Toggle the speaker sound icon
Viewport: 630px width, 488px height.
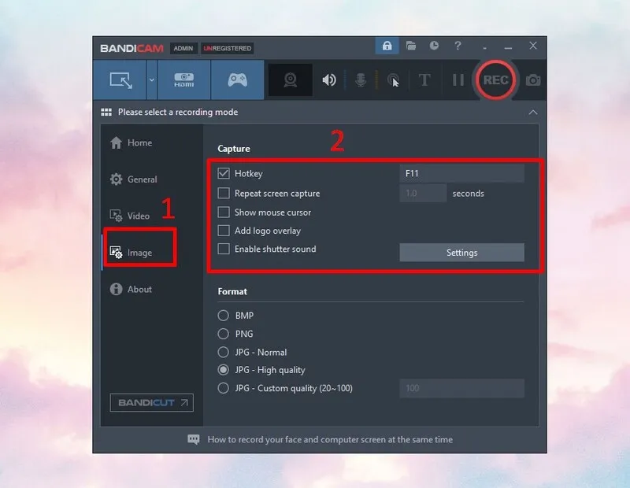[329, 79]
